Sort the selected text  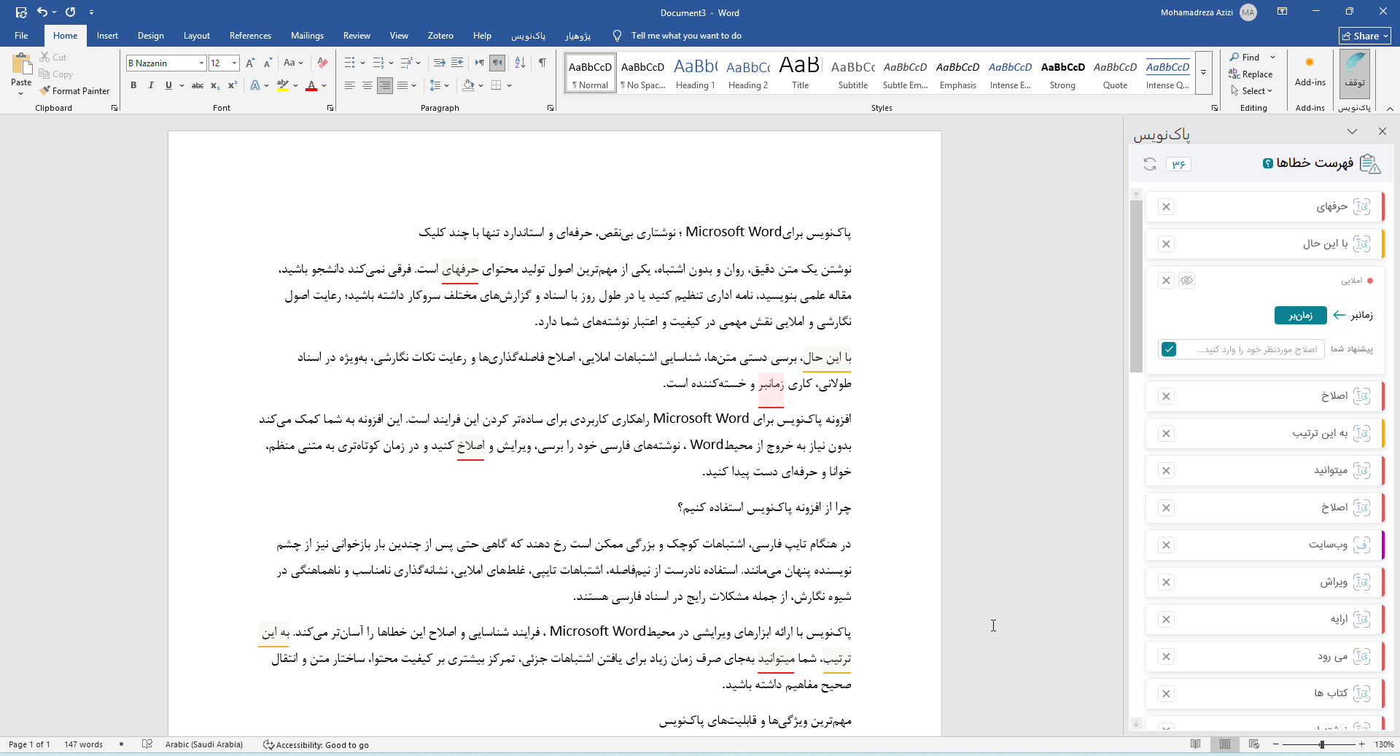(520, 63)
